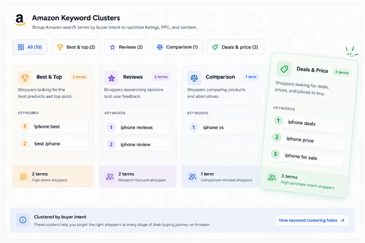
Task: Open the Deals & price (3) tab
Action: coord(235,47)
